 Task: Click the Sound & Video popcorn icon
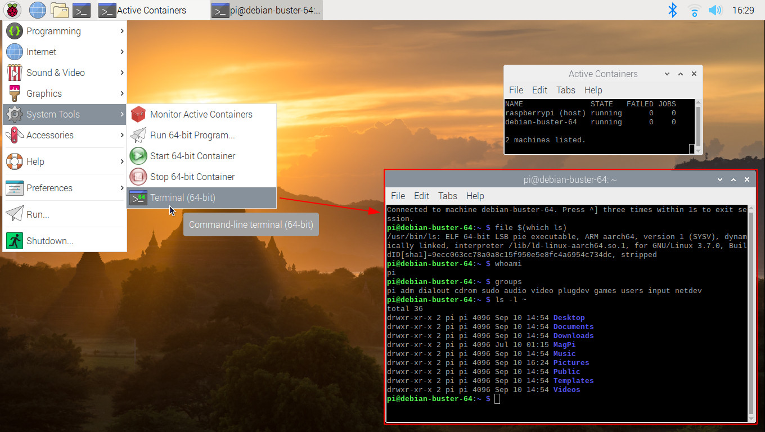(15, 73)
